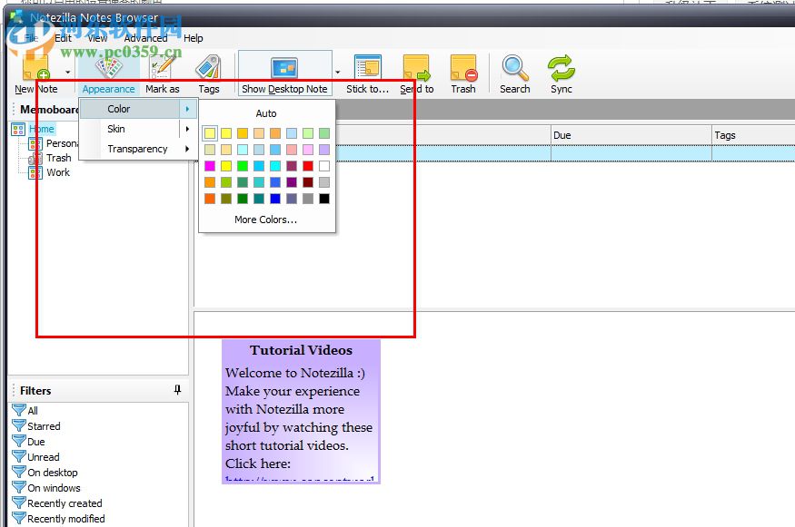This screenshot has width=795, height=527.
Task: Expand the Transparency submenu arrow
Action: (187, 149)
